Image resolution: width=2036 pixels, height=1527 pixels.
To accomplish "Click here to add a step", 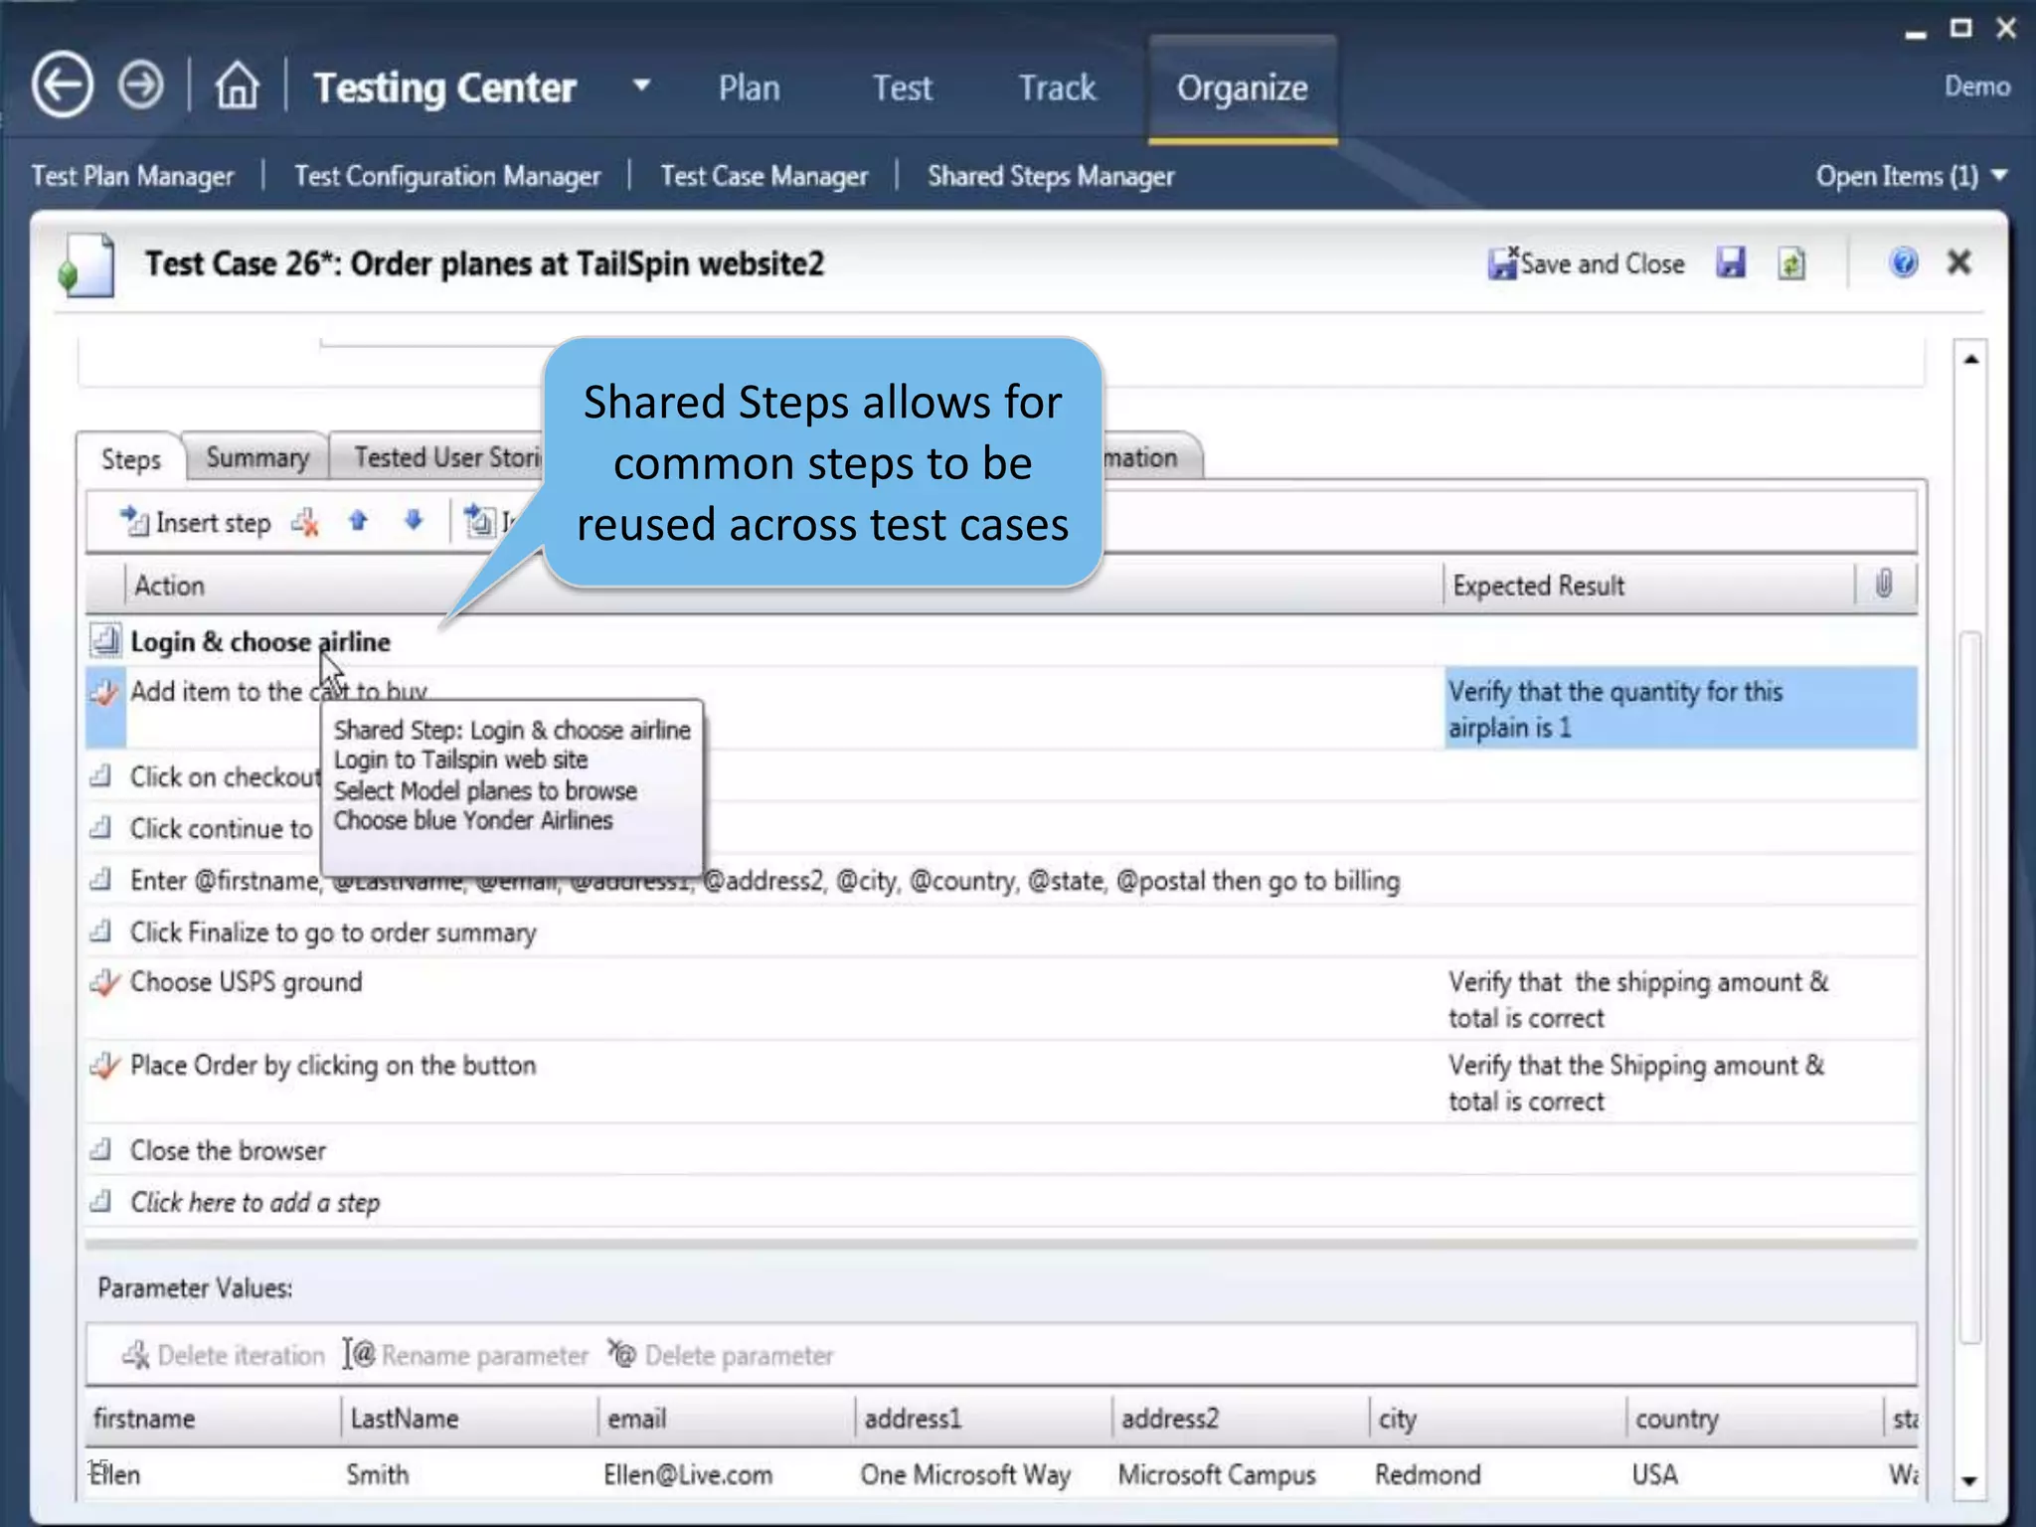I will tap(254, 1203).
